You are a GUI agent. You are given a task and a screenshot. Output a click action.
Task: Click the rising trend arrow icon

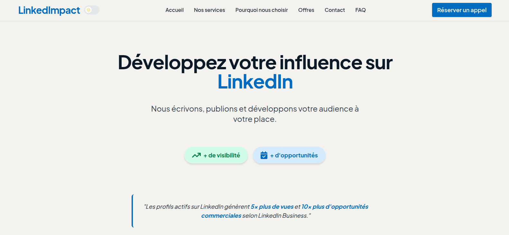[x=196, y=155]
